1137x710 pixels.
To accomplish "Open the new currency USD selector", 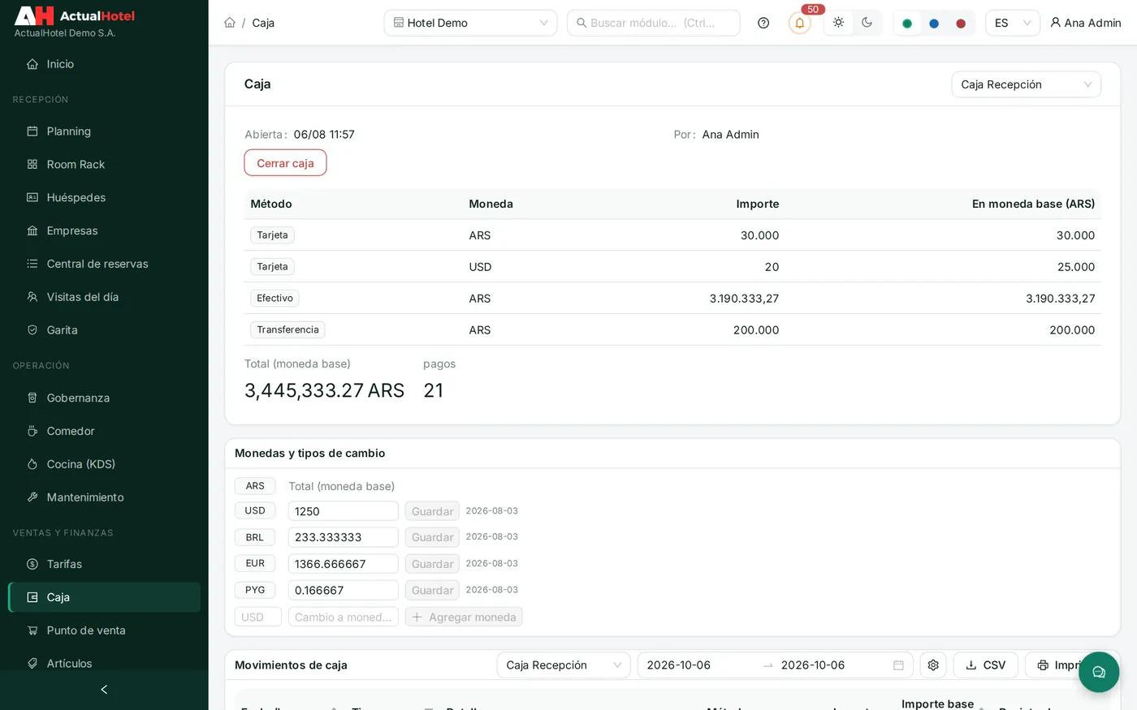I will (x=258, y=617).
